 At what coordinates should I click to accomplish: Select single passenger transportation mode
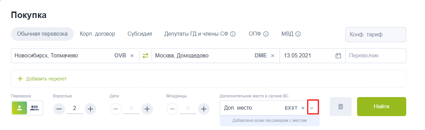(x=19, y=108)
